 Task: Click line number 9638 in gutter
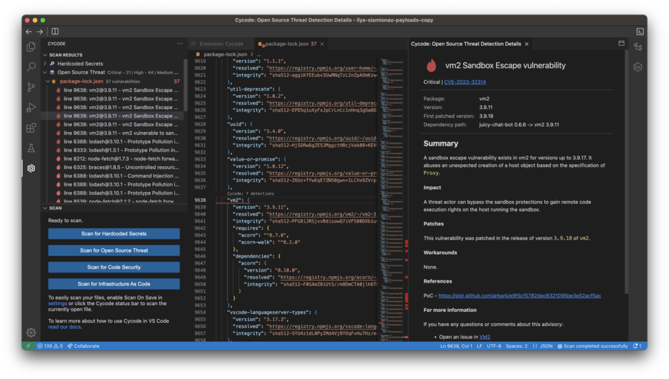[x=200, y=200]
